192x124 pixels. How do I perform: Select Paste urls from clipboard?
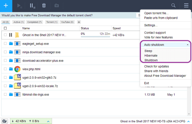point(161,18)
